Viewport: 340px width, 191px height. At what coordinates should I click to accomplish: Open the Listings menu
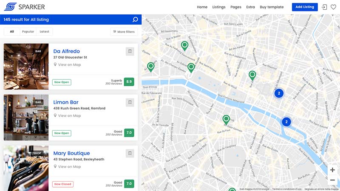point(219,7)
